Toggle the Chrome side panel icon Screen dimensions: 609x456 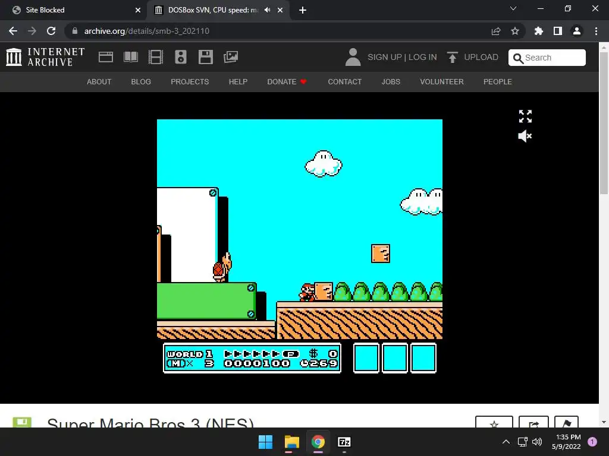(558, 31)
